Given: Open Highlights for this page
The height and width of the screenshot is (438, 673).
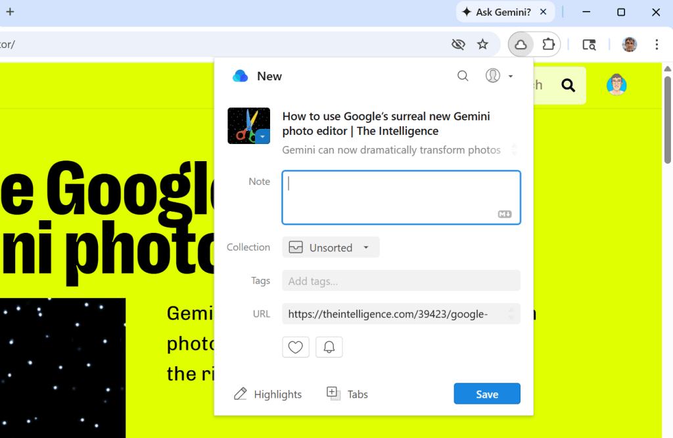Looking at the screenshot, I should (x=268, y=394).
